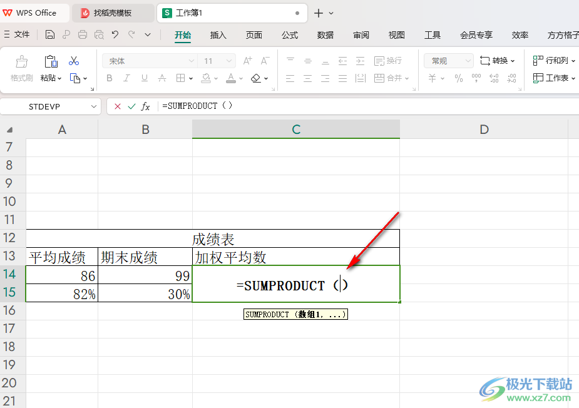The image size is (579, 408).
Task: Expand quick access toolbar more arrow
Action: (148, 34)
